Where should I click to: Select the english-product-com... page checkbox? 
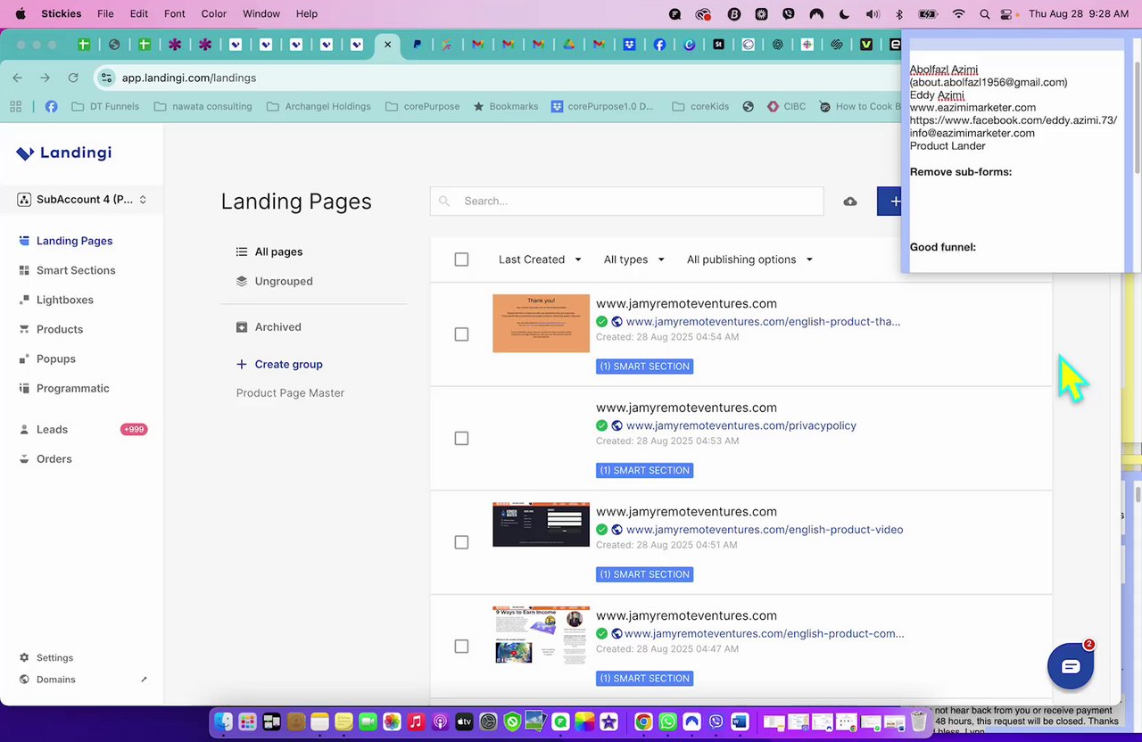(x=461, y=647)
